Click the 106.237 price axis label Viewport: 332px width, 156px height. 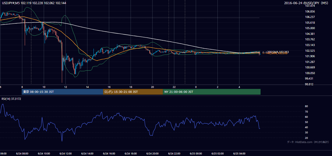pyautogui.click(x=310, y=17)
